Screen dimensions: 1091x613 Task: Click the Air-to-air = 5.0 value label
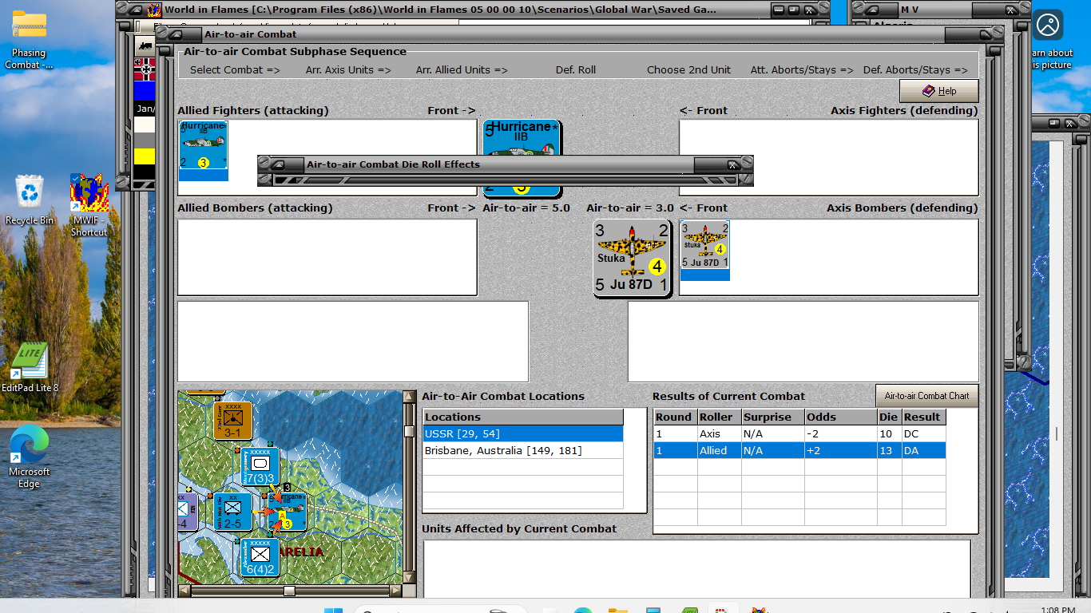526,208
